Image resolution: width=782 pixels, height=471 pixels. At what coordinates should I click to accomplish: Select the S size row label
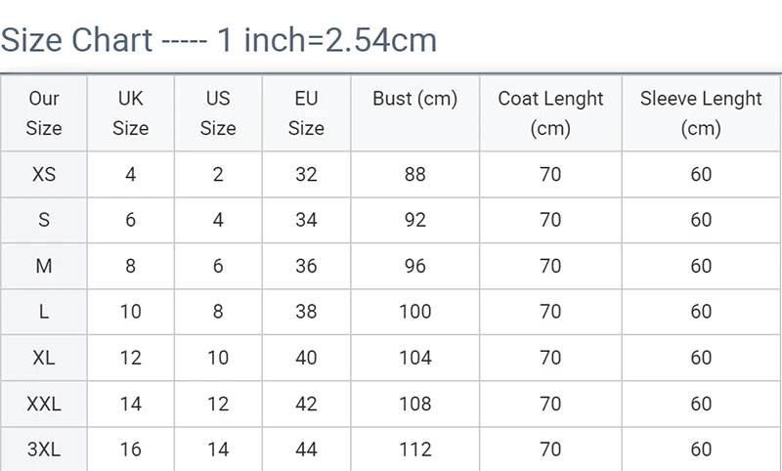[44, 220]
